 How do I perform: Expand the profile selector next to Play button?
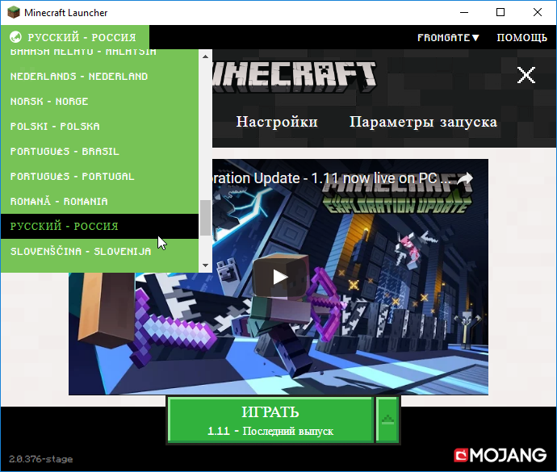point(388,419)
